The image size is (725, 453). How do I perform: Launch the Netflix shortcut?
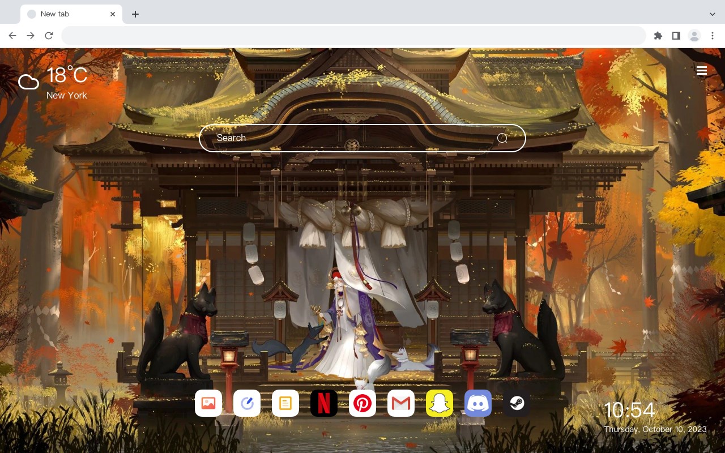324,403
